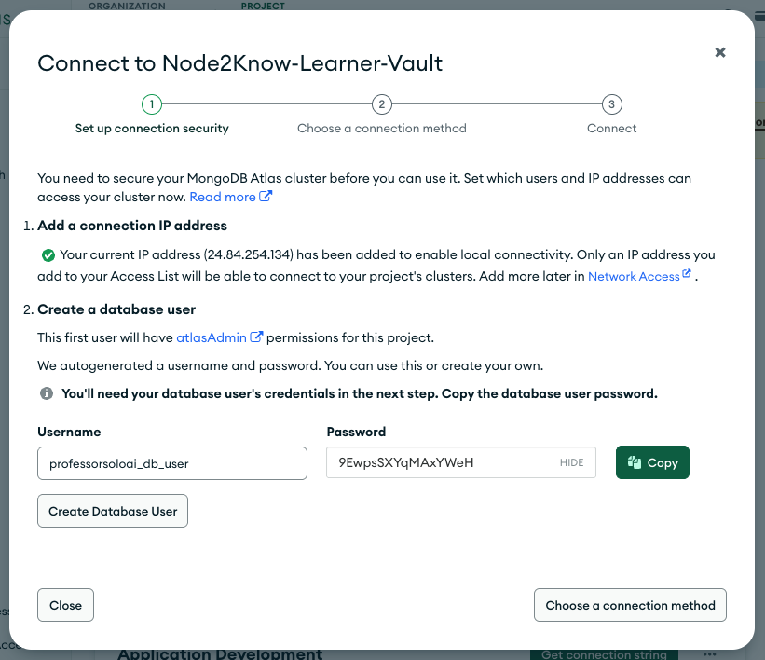
Task: Toggle HIDE to reveal the password
Action: coord(571,462)
